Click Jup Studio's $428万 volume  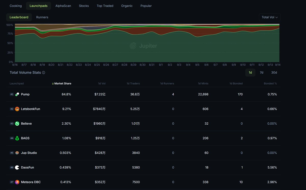point(100,153)
